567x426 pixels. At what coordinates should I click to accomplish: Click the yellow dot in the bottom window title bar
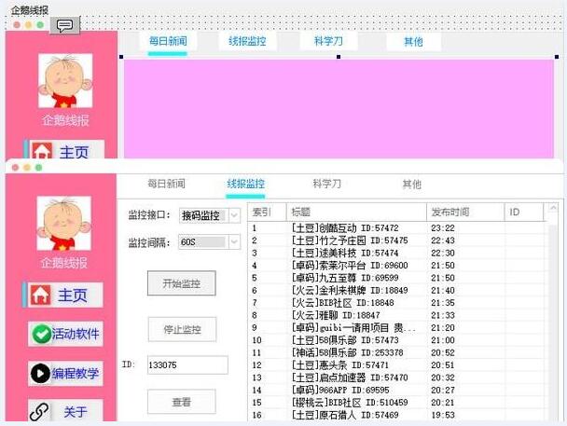pyautogui.click(x=27, y=168)
